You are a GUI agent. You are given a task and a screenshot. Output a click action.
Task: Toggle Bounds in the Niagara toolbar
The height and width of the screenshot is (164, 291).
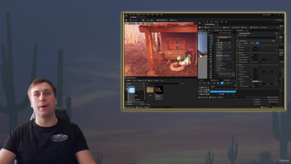coord(244,27)
